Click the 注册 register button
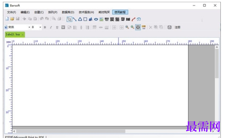Screen dimensions: 227x138 (x=177, y=27)
